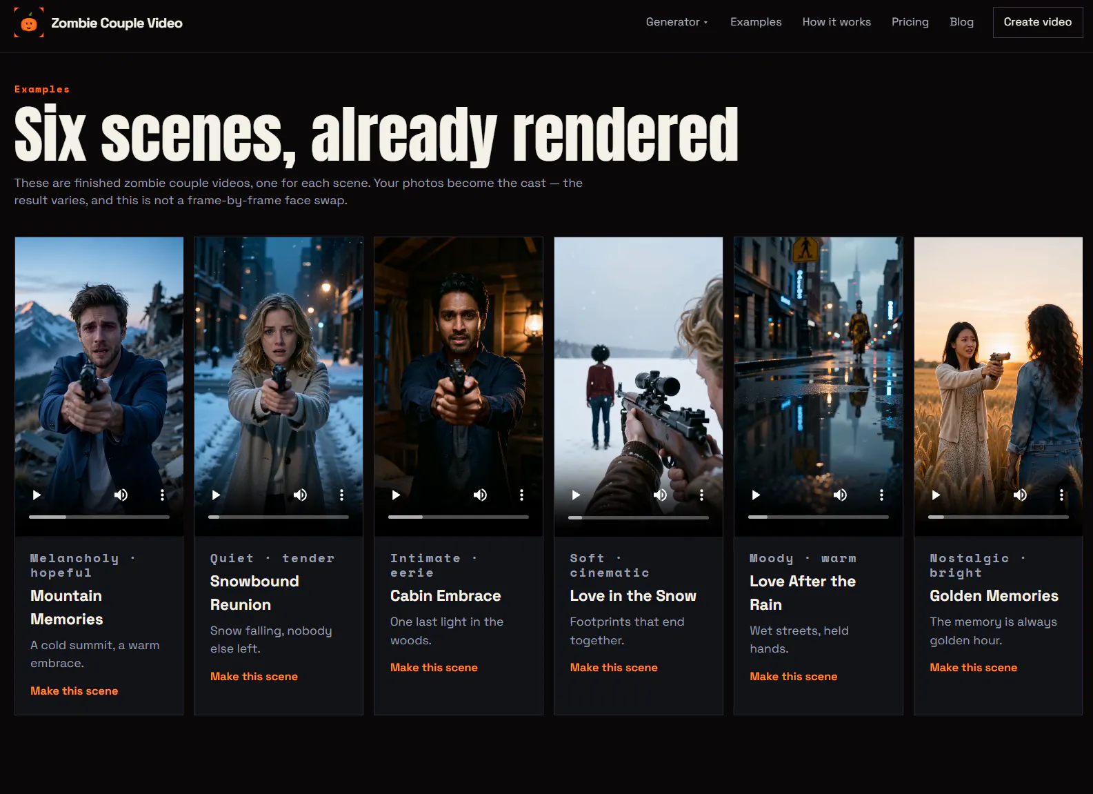Click the Golden Memories card title

pyautogui.click(x=994, y=595)
